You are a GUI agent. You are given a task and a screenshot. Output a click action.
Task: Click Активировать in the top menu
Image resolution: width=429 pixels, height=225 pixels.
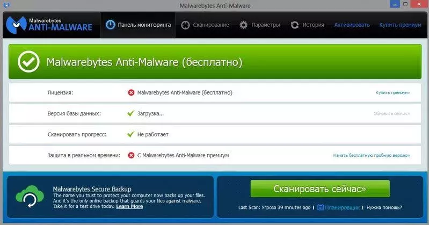click(352, 25)
